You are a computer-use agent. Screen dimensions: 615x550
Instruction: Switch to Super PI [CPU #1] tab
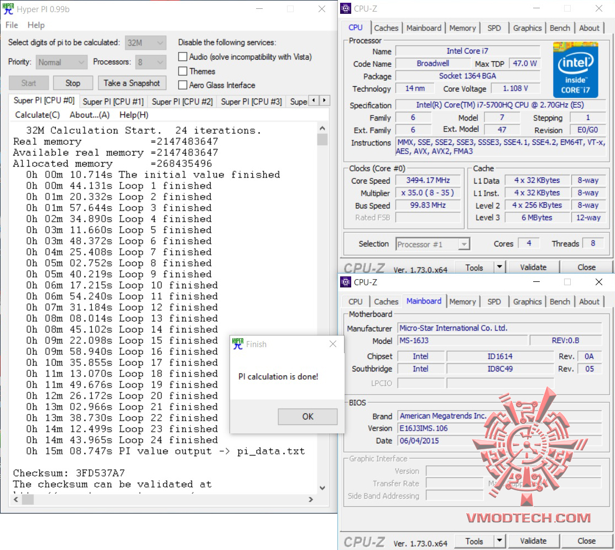(x=113, y=102)
